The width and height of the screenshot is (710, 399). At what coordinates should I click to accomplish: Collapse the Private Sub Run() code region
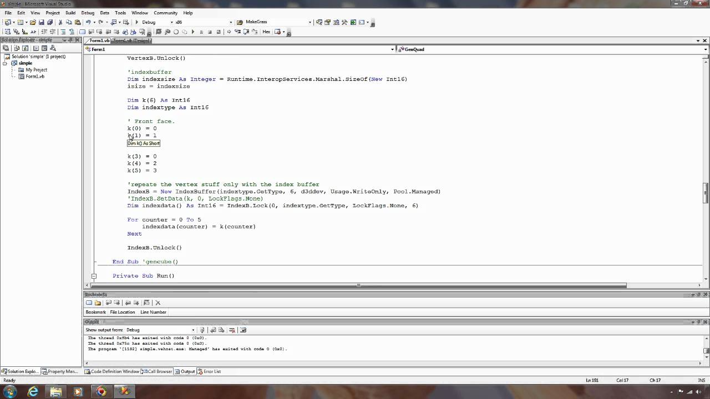(x=94, y=275)
